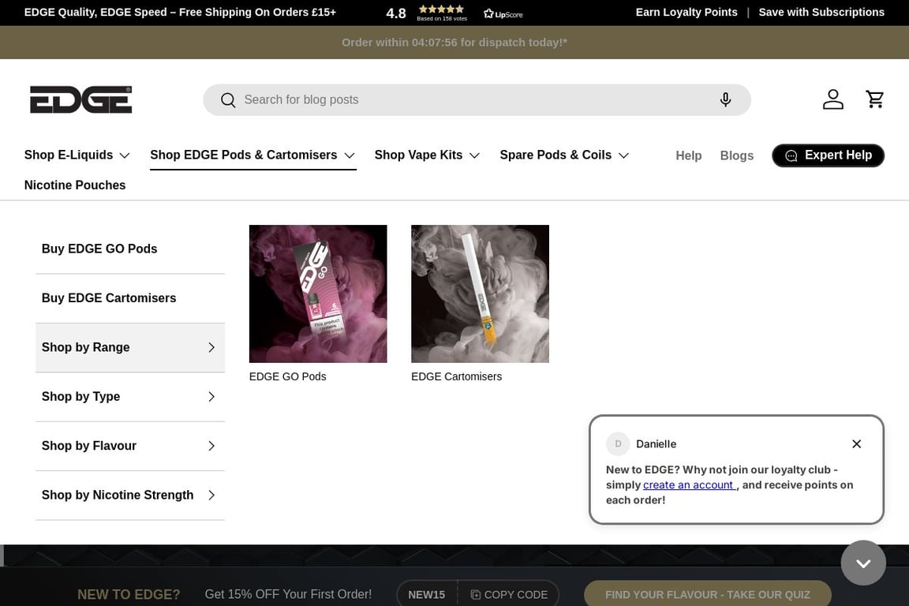
Task: Click Earn Loyalty Points link
Action: pos(686,12)
